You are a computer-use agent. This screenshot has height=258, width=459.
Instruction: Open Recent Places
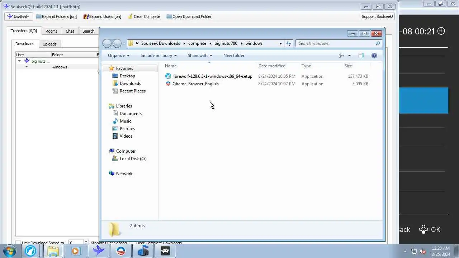(x=132, y=91)
